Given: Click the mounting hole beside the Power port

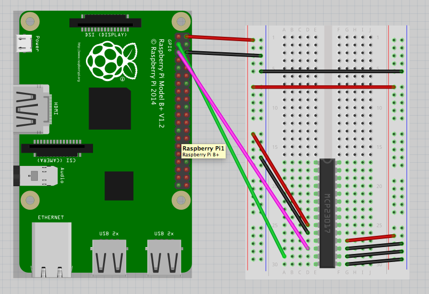Looking at the screenshot, I should click(x=30, y=21).
